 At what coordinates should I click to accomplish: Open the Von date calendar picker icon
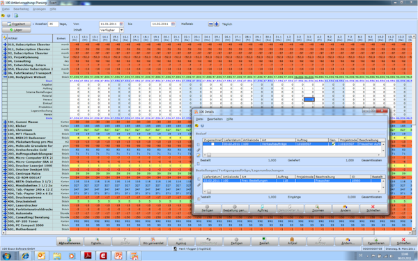(x=121, y=24)
